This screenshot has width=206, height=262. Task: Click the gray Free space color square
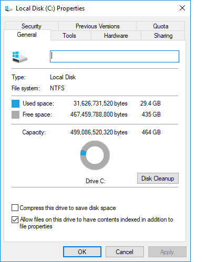coord(15,115)
